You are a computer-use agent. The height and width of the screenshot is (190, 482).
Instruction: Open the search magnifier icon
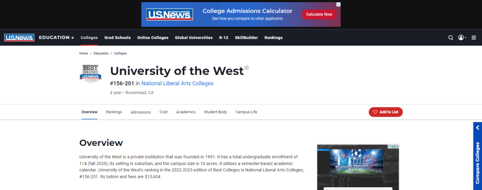click(x=451, y=38)
